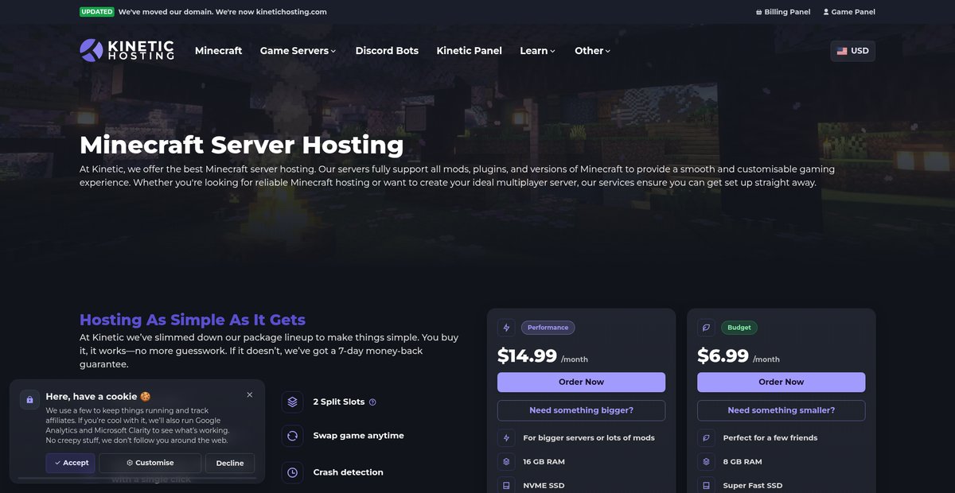The width and height of the screenshot is (955, 493).
Task: Click the stacked layers icon beside 2 Split Slots
Action: pyautogui.click(x=292, y=402)
